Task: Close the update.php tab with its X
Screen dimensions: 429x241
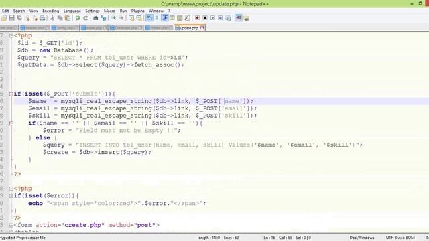Action: coord(202,28)
